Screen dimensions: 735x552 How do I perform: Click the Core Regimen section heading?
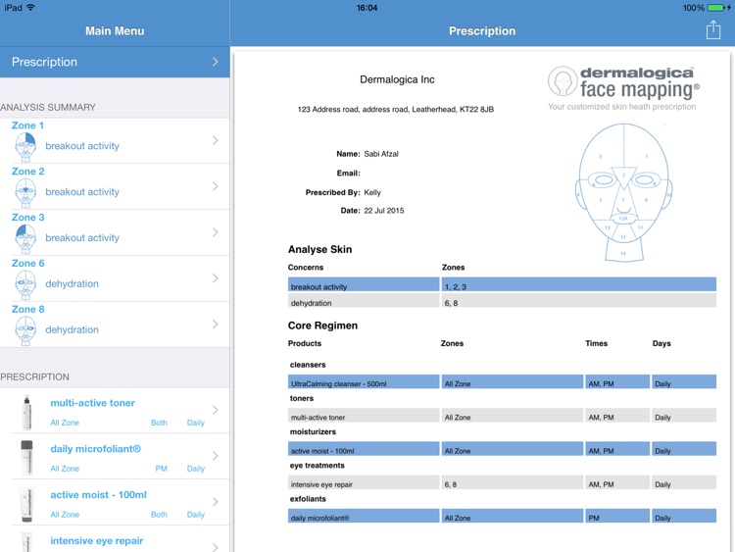pos(322,326)
